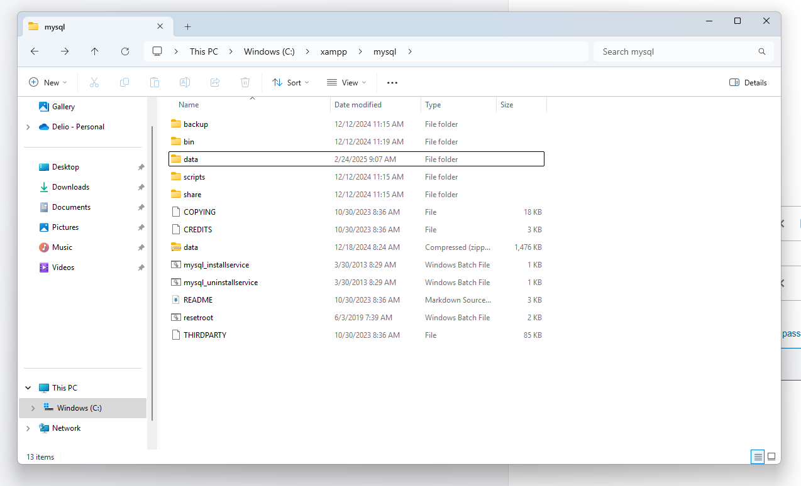Image resolution: width=801 pixels, height=486 pixels.
Task: Open the Sort dropdown
Action: tap(290, 82)
